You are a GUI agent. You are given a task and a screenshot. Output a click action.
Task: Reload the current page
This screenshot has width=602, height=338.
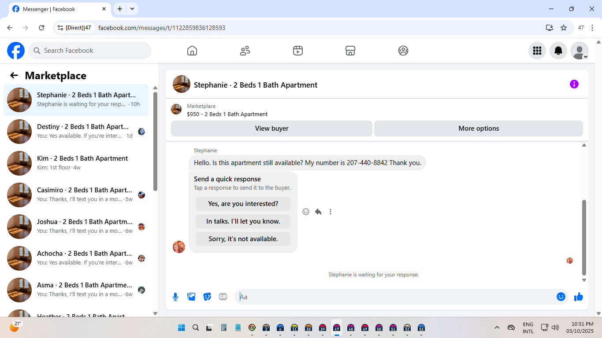[41, 28]
